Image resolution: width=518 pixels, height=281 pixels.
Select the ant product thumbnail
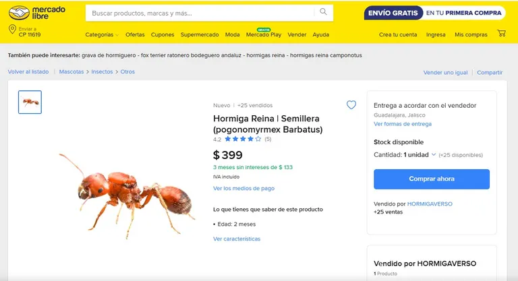[30, 102]
